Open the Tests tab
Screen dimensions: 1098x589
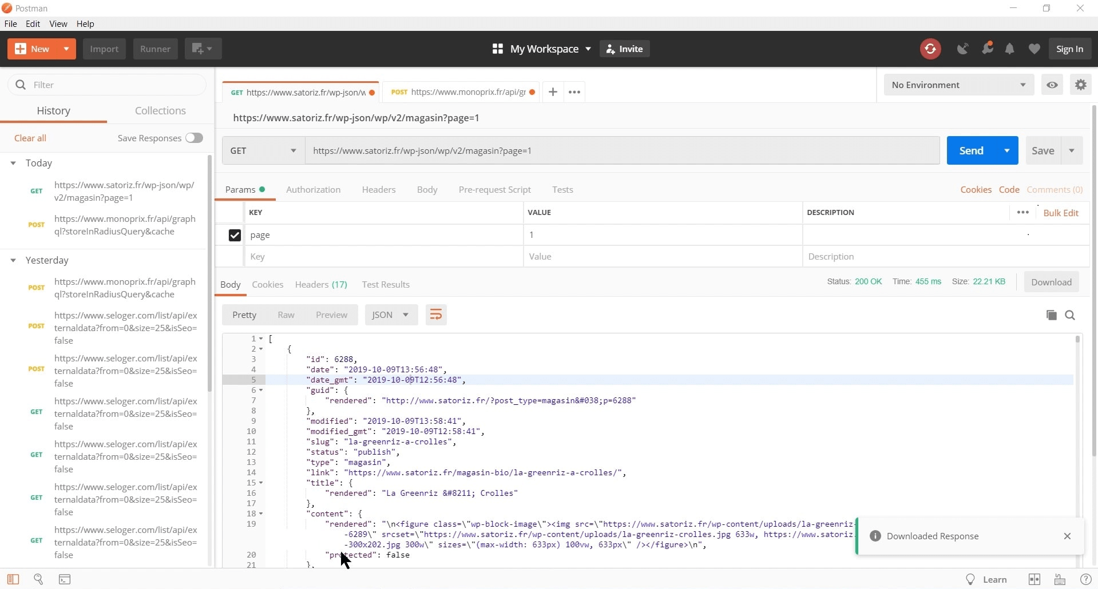pos(562,190)
